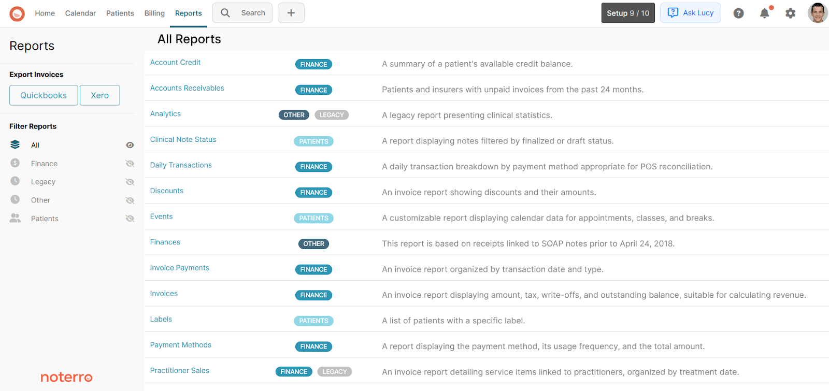This screenshot has width=829, height=391.
Task: Click the Setup 9 / 10 button
Action: point(628,13)
